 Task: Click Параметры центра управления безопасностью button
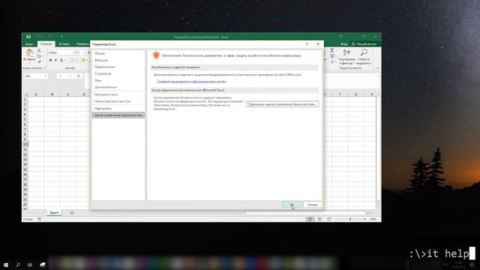point(282,104)
